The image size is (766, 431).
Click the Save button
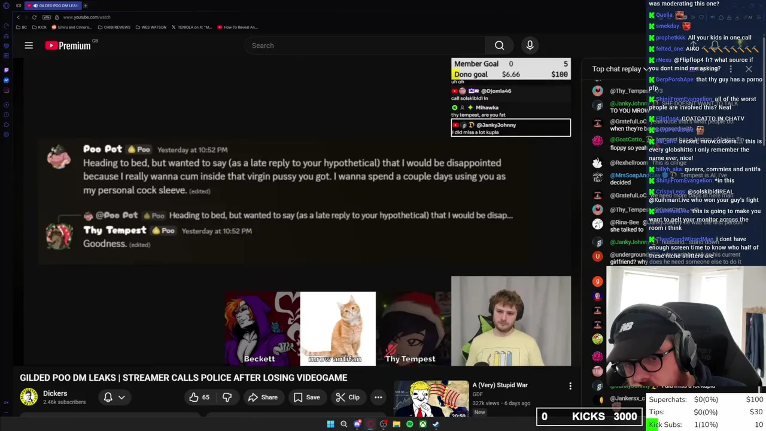pyautogui.click(x=307, y=397)
